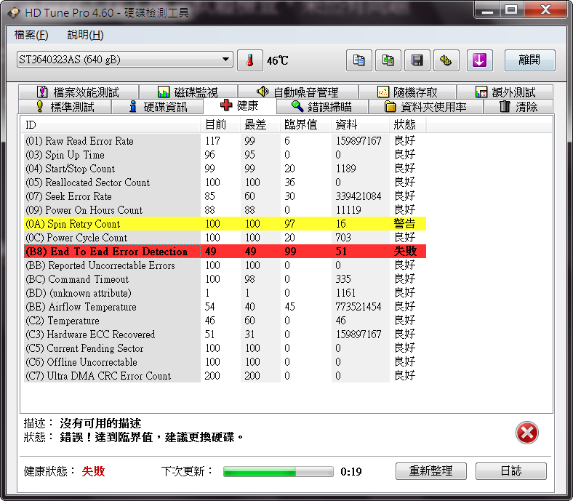Click the data value 773521454

(358, 307)
